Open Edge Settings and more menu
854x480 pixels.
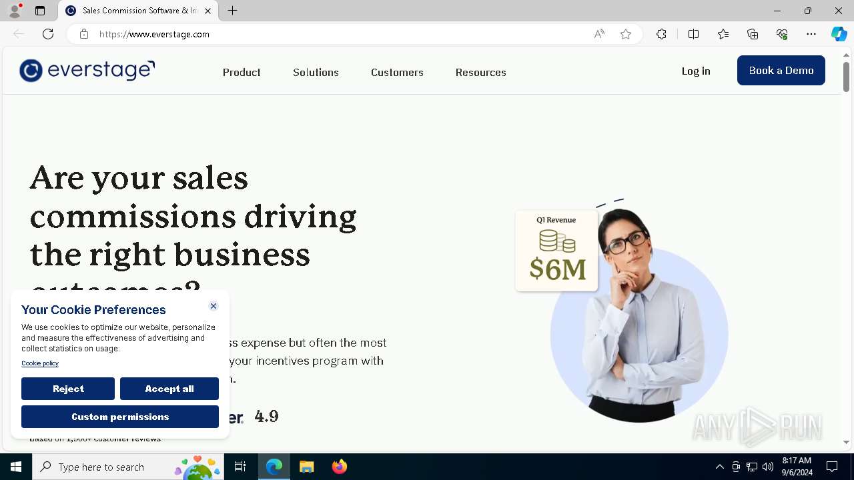(811, 34)
